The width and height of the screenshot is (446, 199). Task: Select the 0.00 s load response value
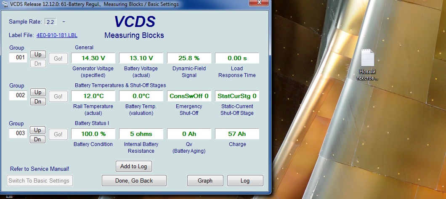[x=237, y=58]
